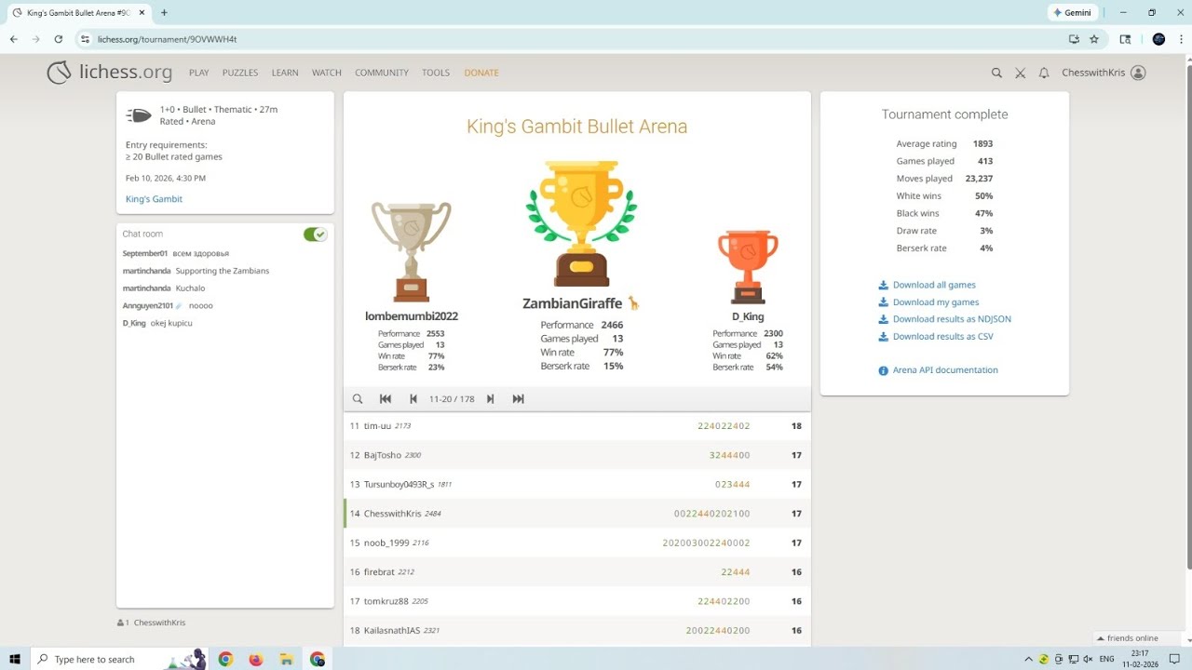Open the COMMUNITY menu
1192x670 pixels.
click(382, 73)
